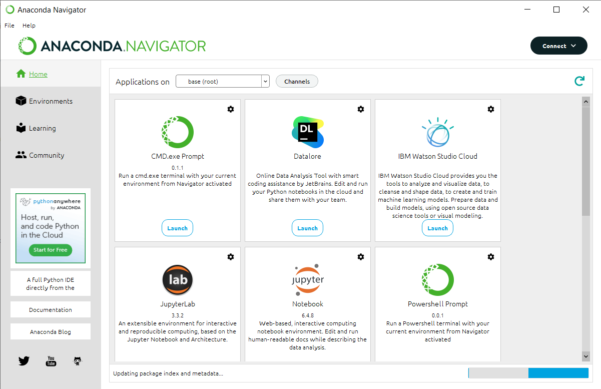Screen dimensions: 601x389
Task: Open settings gear on Datalore card
Action: click(x=361, y=109)
